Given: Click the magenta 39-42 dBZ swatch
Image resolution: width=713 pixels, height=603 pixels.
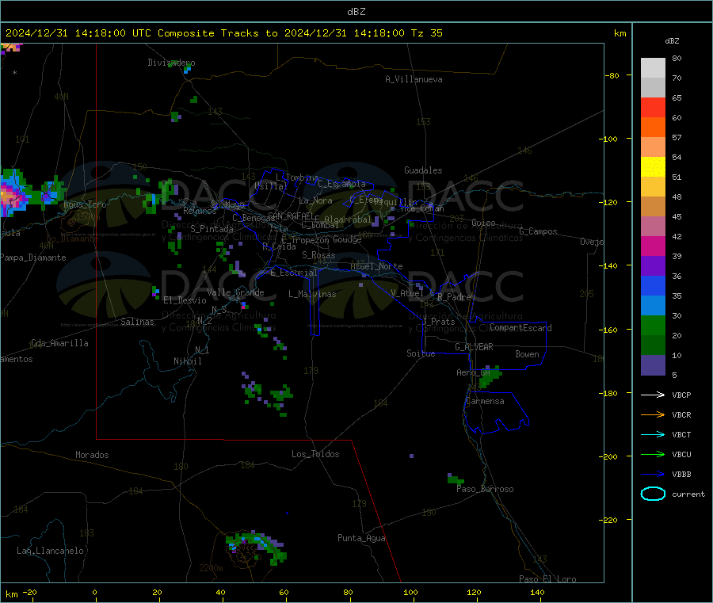Looking at the screenshot, I should pos(653,246).
